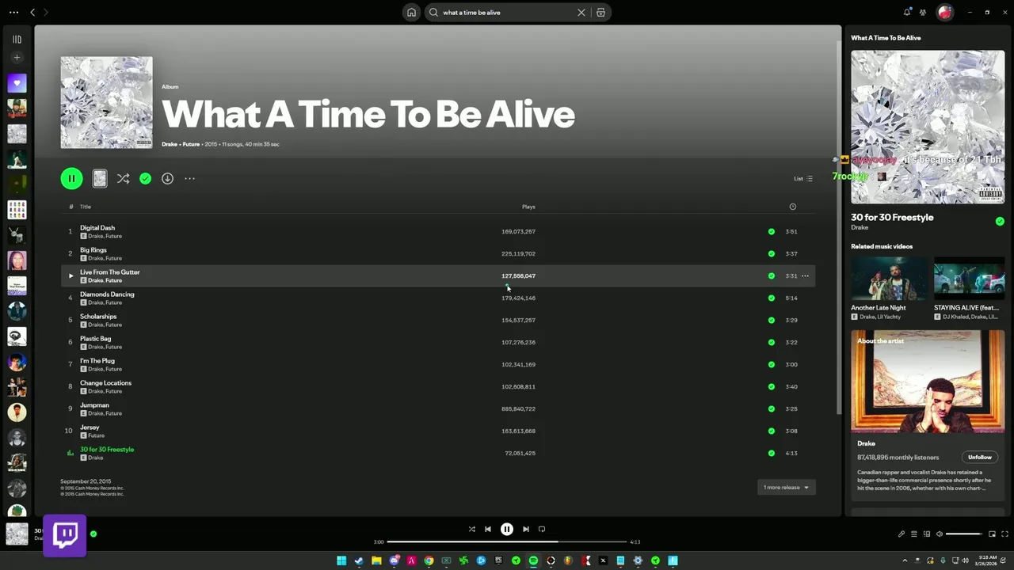The image size is (1014, 570).
Task: Open the user profile avatar menu
Action: [944, 13]
